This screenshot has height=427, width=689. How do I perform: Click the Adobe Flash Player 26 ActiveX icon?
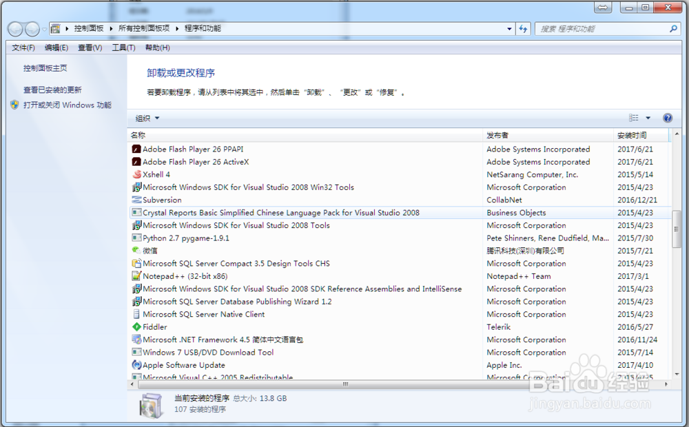136,162
